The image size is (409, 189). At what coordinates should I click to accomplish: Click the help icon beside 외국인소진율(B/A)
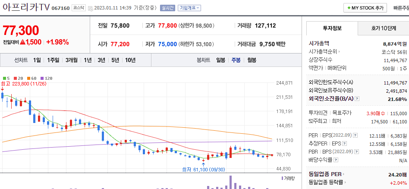tap(357, 99)
